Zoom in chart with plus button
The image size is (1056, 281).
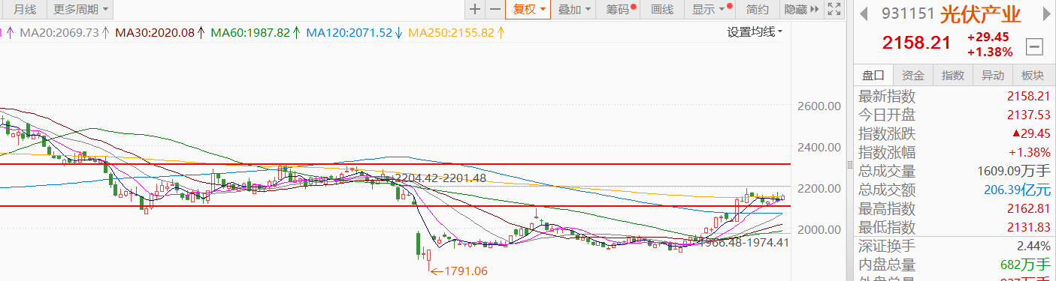coord(475,10)
